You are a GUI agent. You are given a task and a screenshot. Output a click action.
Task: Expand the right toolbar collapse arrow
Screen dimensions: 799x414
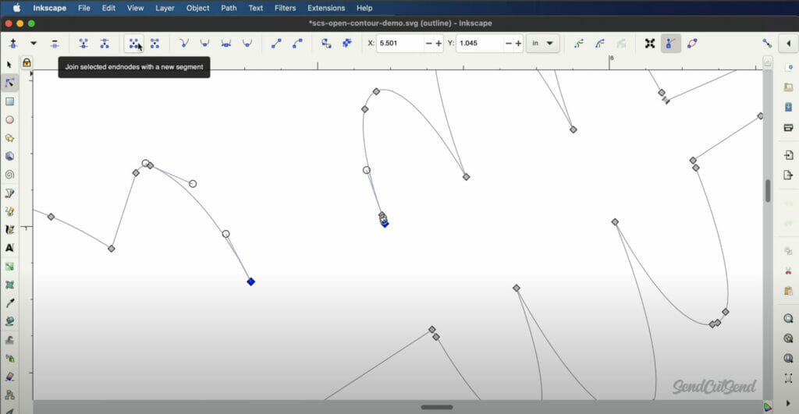[787, 44]
